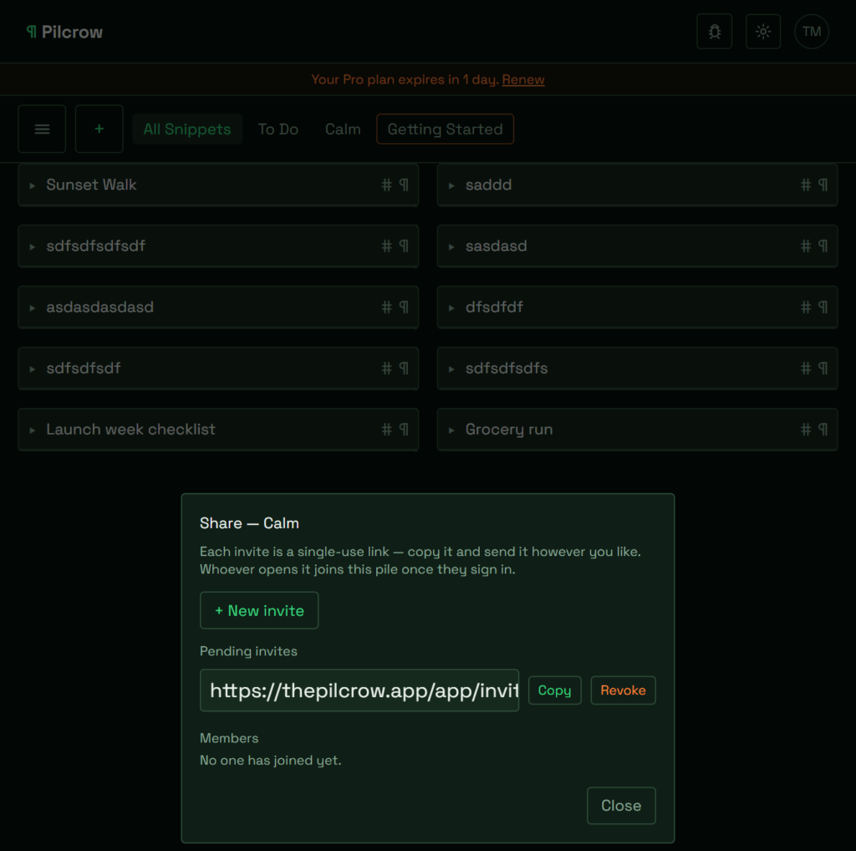Revoke the pending invite
856x851 pixels.
click(623, 690)
